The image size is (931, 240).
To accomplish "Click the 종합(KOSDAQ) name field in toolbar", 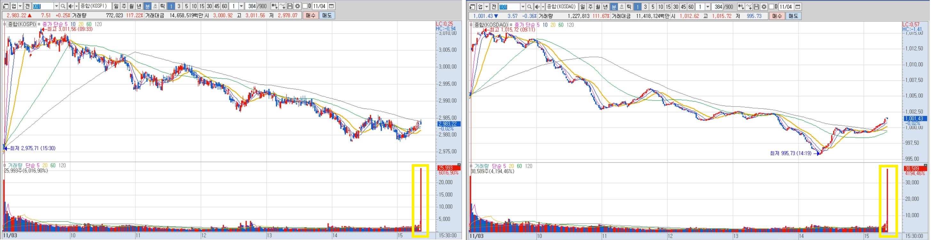I will tap(562, 6).
